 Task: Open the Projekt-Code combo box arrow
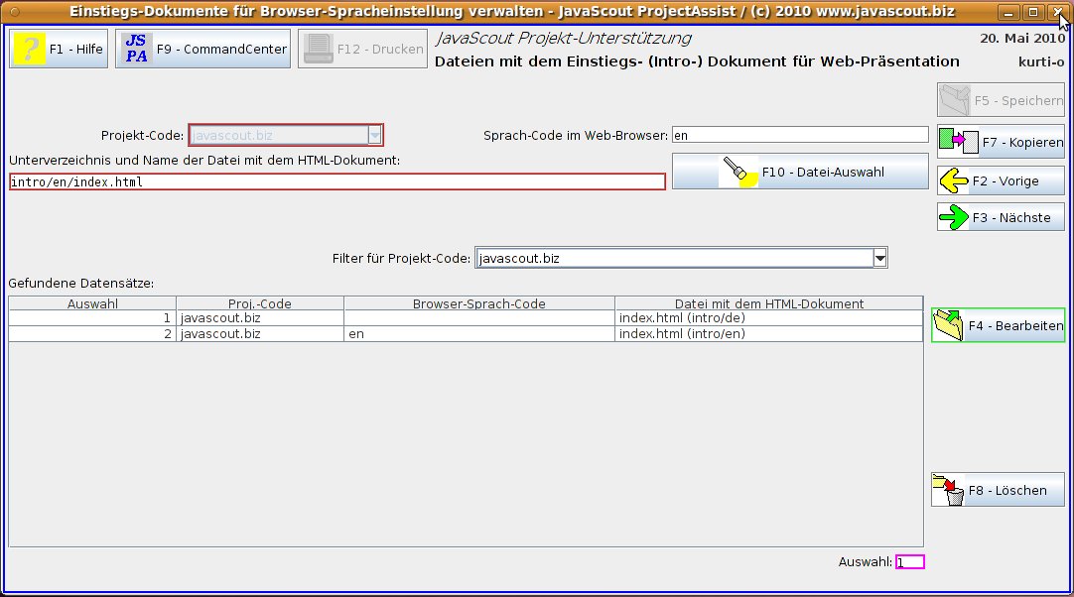(x=374, y=135)
